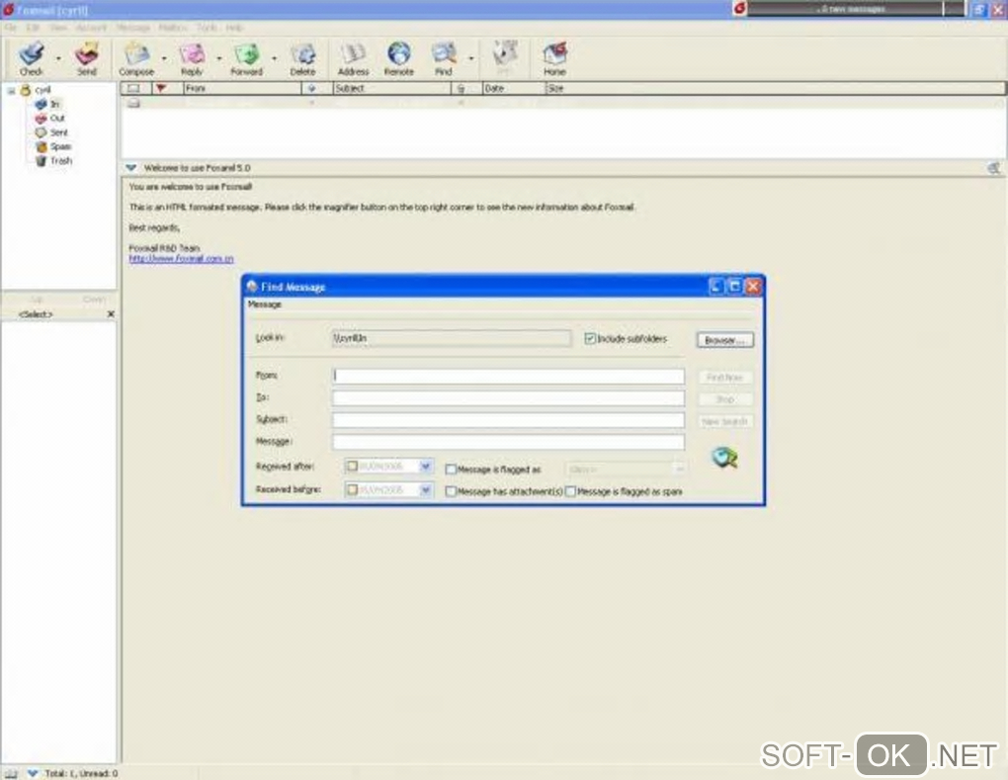Open the Edit menu
Screen dimensions: 1008x780
pyautogui.click(x=33, y=28)
